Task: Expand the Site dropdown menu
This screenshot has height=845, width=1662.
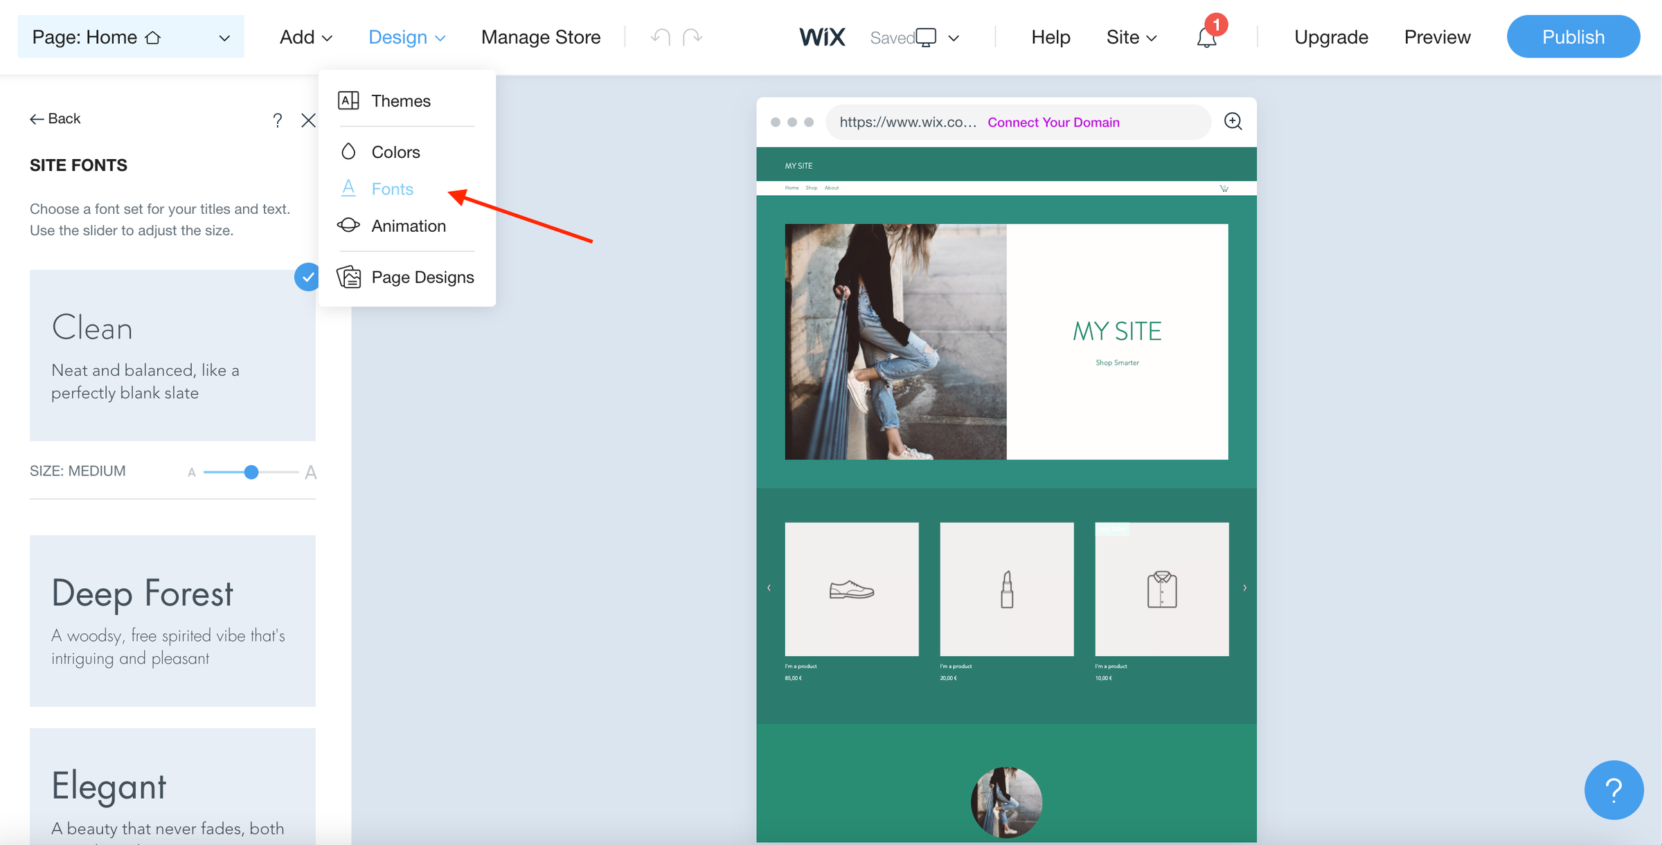Action: click(x=1131, y=37)
